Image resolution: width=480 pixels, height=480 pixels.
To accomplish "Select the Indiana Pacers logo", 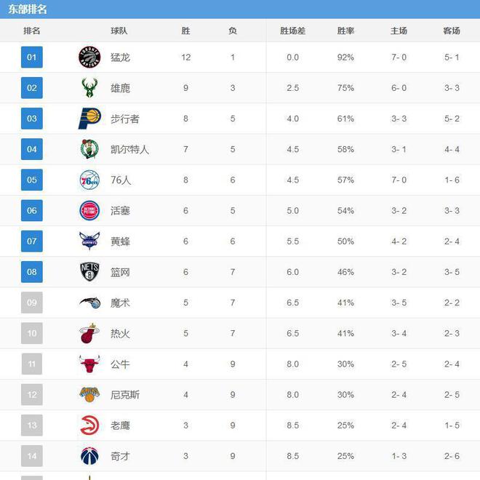I will point(89,119).
